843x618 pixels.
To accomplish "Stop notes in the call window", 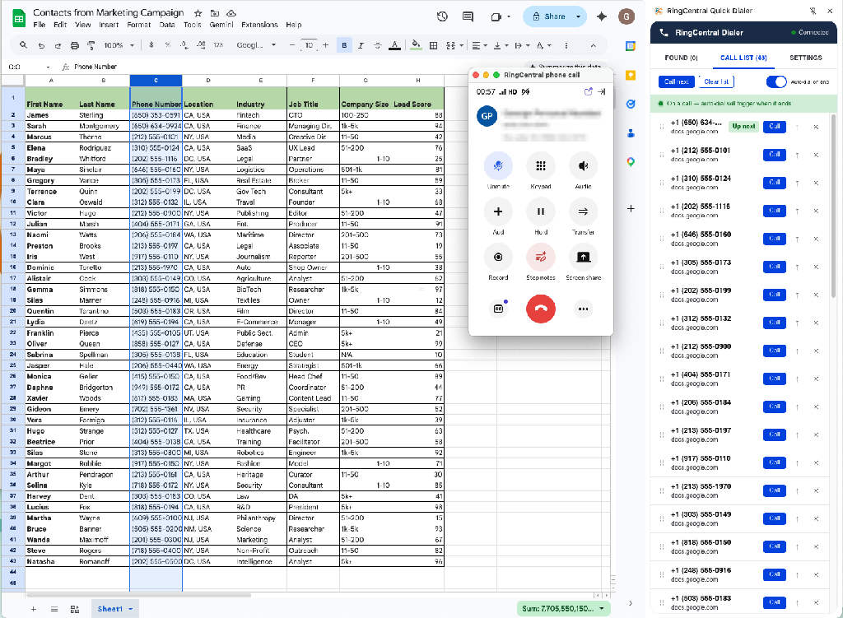I will coord(540,258).
